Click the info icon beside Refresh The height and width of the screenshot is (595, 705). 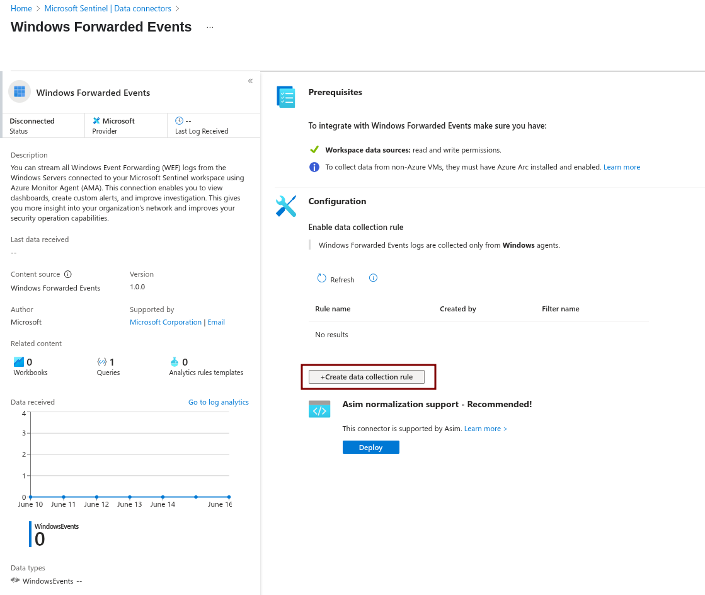pos(373,278)
